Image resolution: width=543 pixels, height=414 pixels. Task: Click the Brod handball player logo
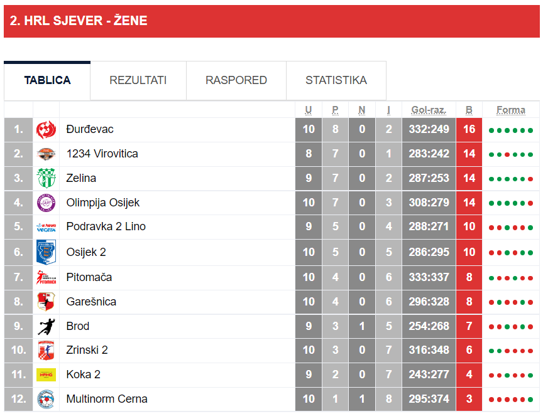click(x=46, y=326)
